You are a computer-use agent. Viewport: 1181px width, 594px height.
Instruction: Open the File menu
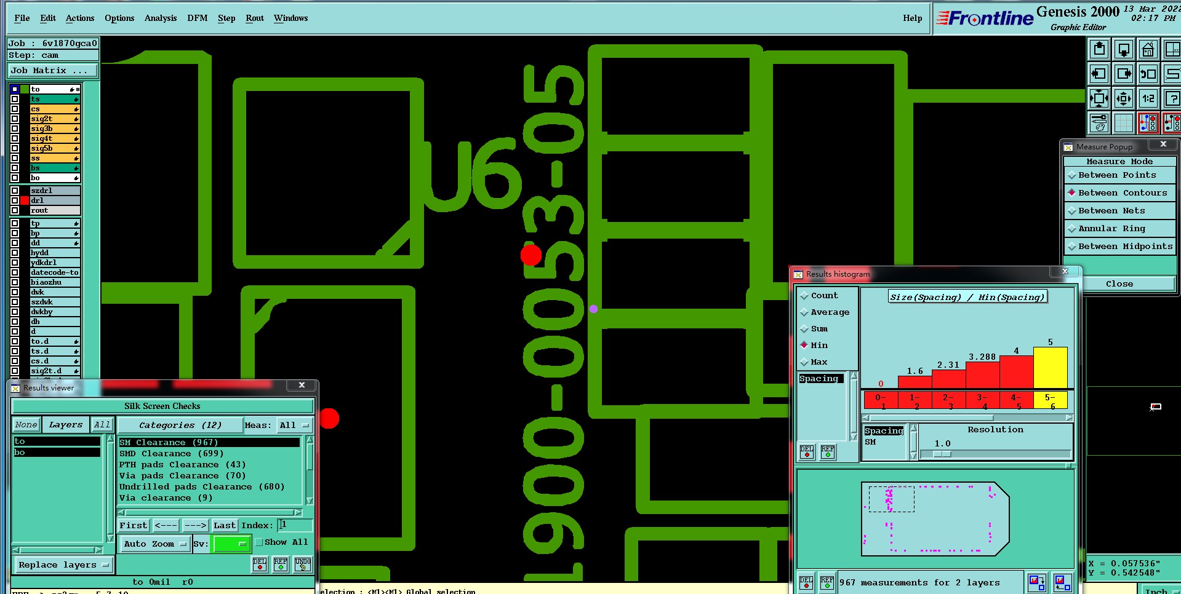[22, 18]
